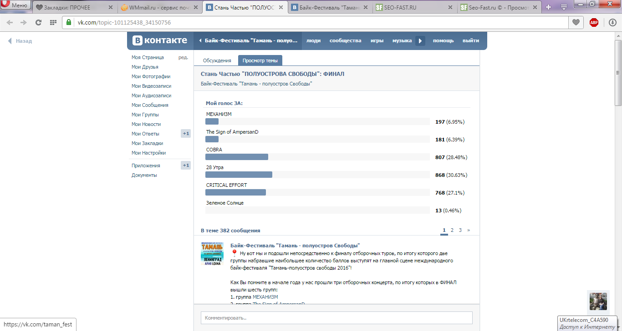
Task: Open сообщества in the VK header
Action: pos(345,40)
